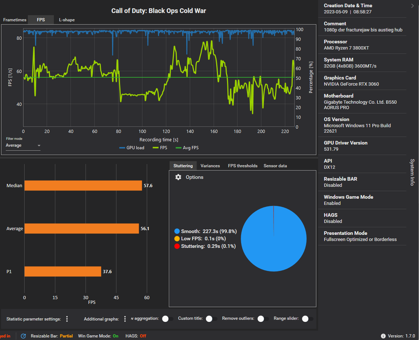Click the Options label in stuttering panel
Screen dimensions: 419x340
tap(194, 177)
